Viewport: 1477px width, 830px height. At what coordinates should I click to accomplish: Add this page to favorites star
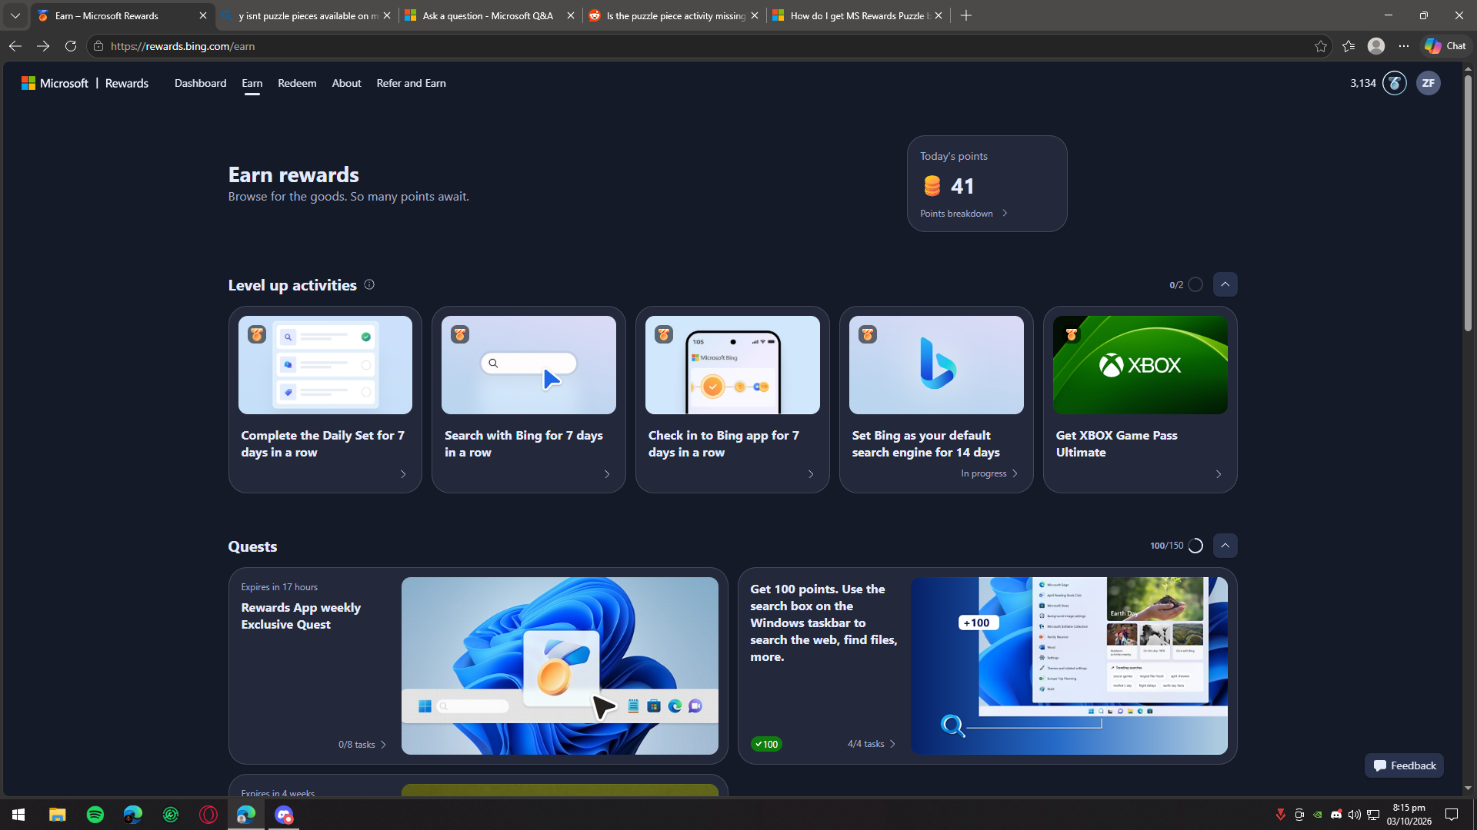(1321, 46)
